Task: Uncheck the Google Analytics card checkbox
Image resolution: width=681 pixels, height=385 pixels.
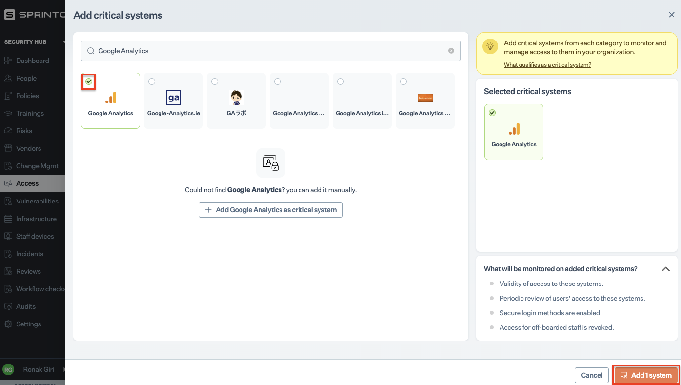Action: point(88,81)
